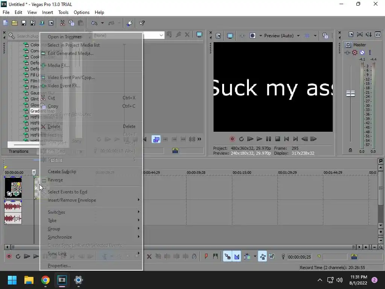Click the Properties toolbar icon
The height and width of the screenshot is (289, 385).
pos(51,23)
